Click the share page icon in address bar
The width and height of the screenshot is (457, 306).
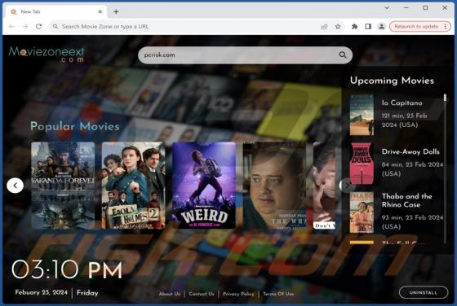tap(324, 27)
